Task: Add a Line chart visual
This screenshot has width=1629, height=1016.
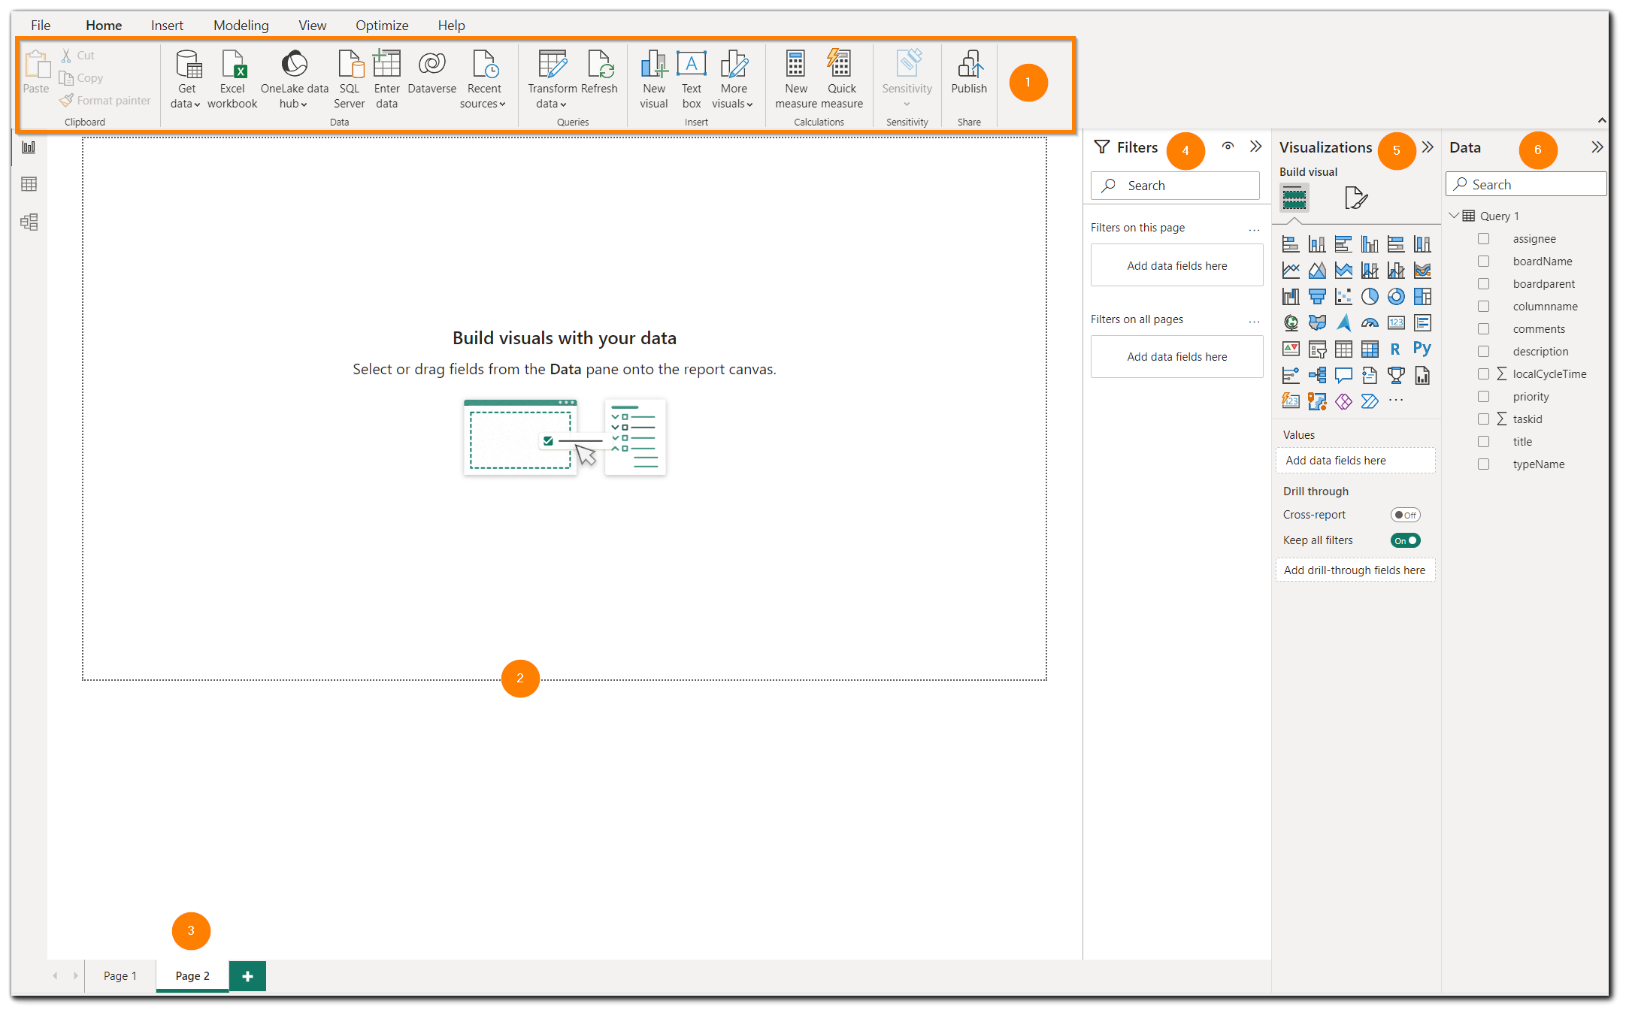Action: tap(1291, 271)
